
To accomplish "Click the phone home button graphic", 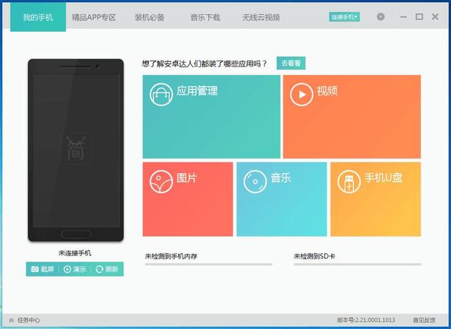I will click(x=76, y=234).
